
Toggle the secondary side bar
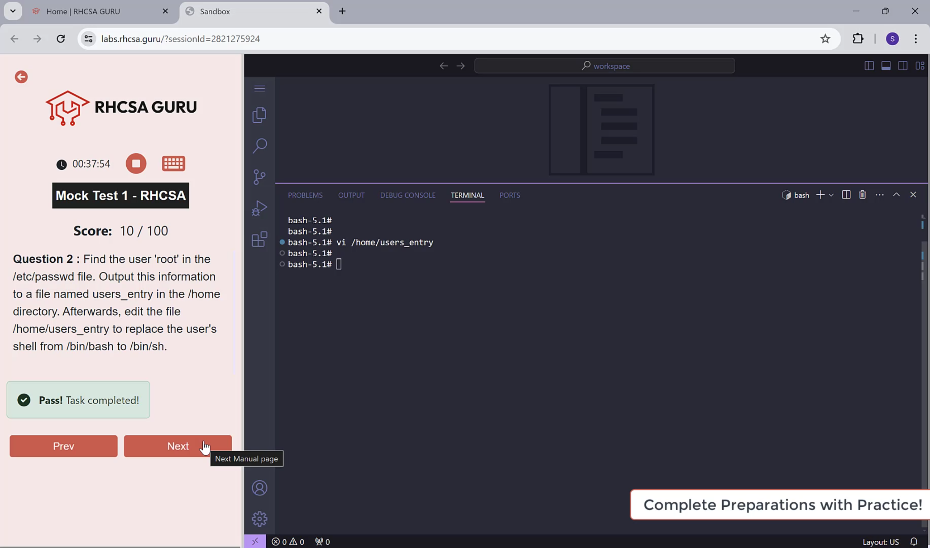903,66
